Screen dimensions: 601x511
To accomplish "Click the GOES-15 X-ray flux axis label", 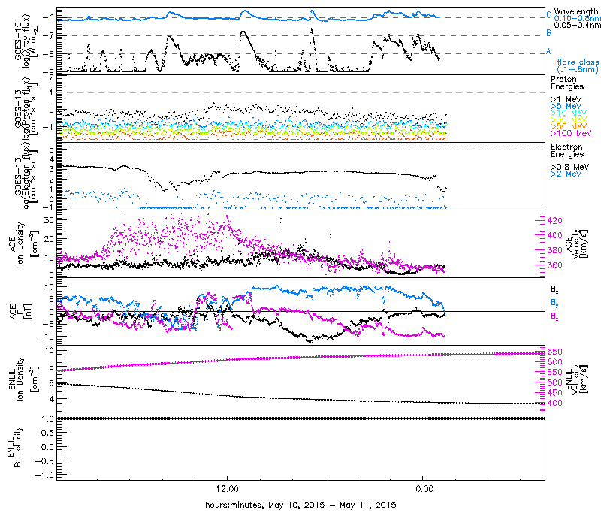I will tap(27, 41).
